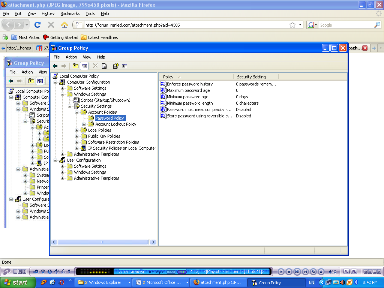384x288 pixels.
Task: Select '0 characters' security setting value
Action: 247,103
